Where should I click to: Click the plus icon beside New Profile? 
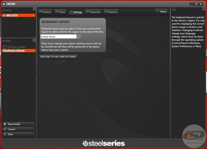(5, 124)
